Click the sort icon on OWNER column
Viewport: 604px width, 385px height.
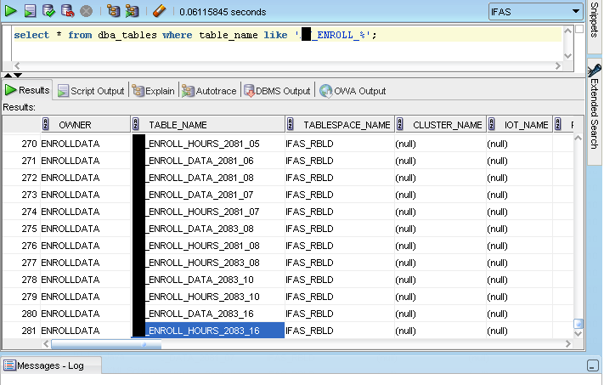point(46,124)
